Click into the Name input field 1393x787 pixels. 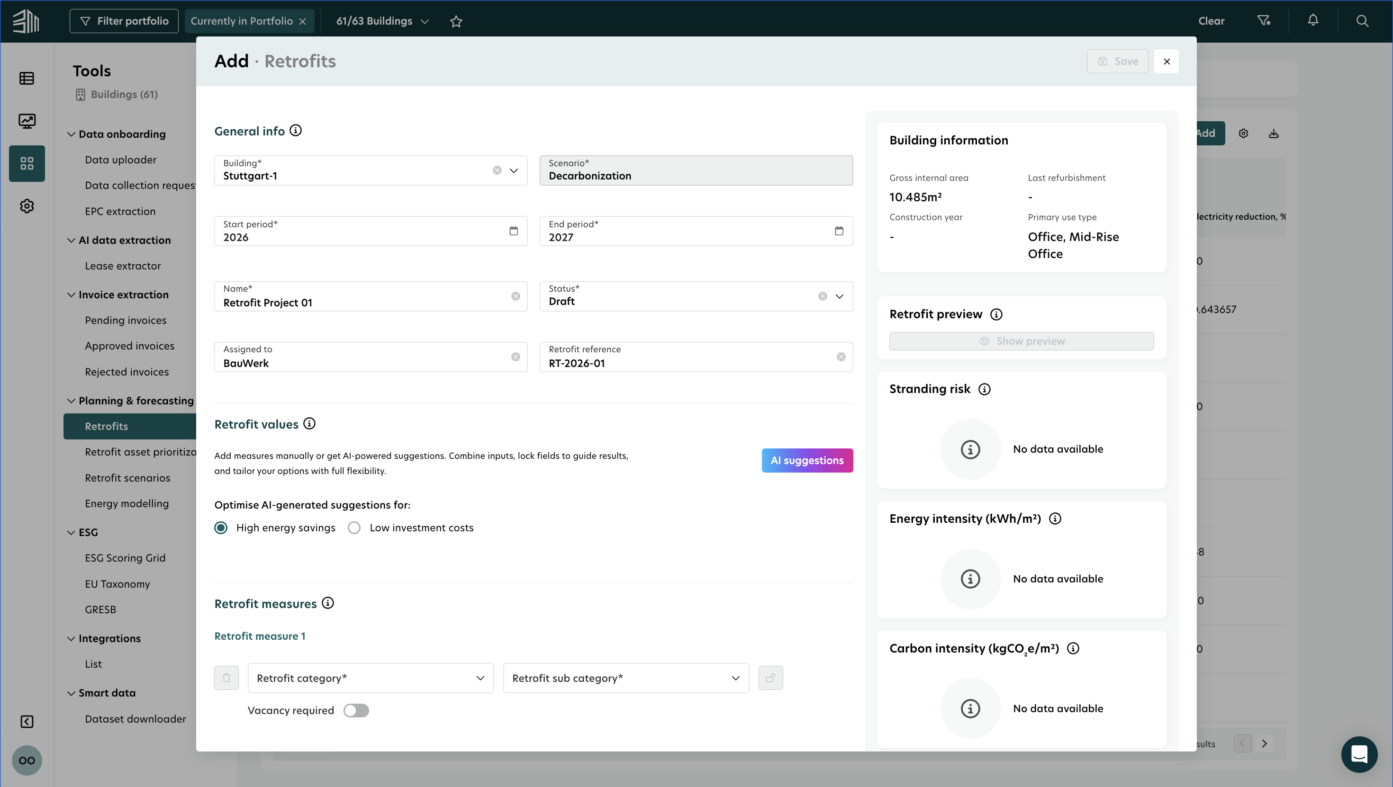pos(362,302)
